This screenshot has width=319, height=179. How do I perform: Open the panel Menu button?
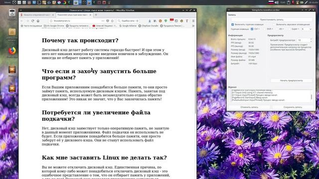[7, 2]
